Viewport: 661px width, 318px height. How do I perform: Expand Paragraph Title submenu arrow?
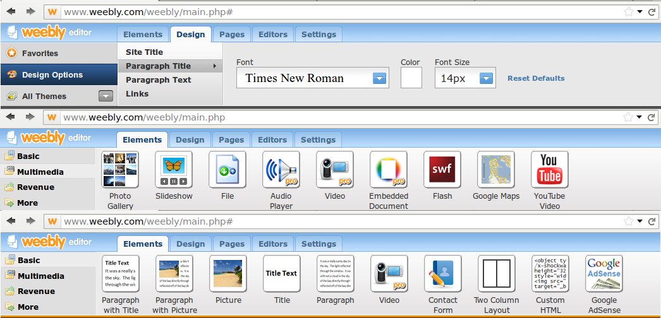[215, 66]
